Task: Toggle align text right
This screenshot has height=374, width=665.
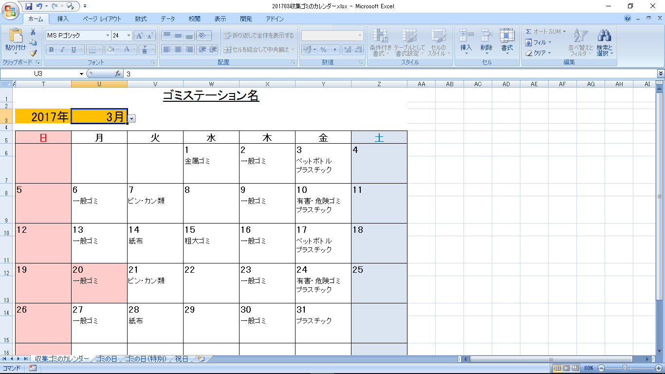Action: tap(189, 50)
